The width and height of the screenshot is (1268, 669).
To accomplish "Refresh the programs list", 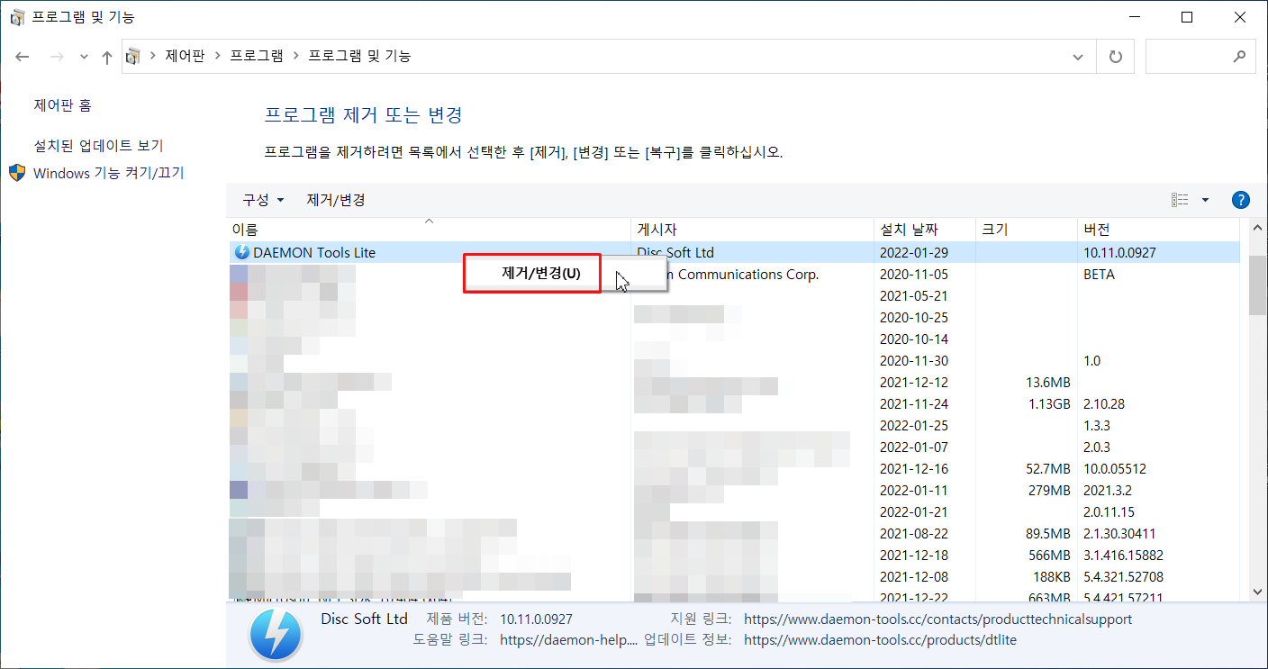I will 1116,57.
